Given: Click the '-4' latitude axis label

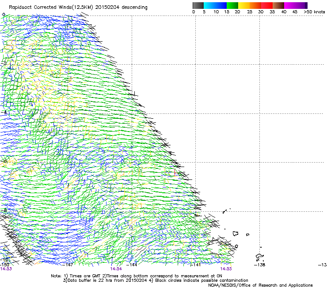Looking at the screenshot, I should pos(4,113).
